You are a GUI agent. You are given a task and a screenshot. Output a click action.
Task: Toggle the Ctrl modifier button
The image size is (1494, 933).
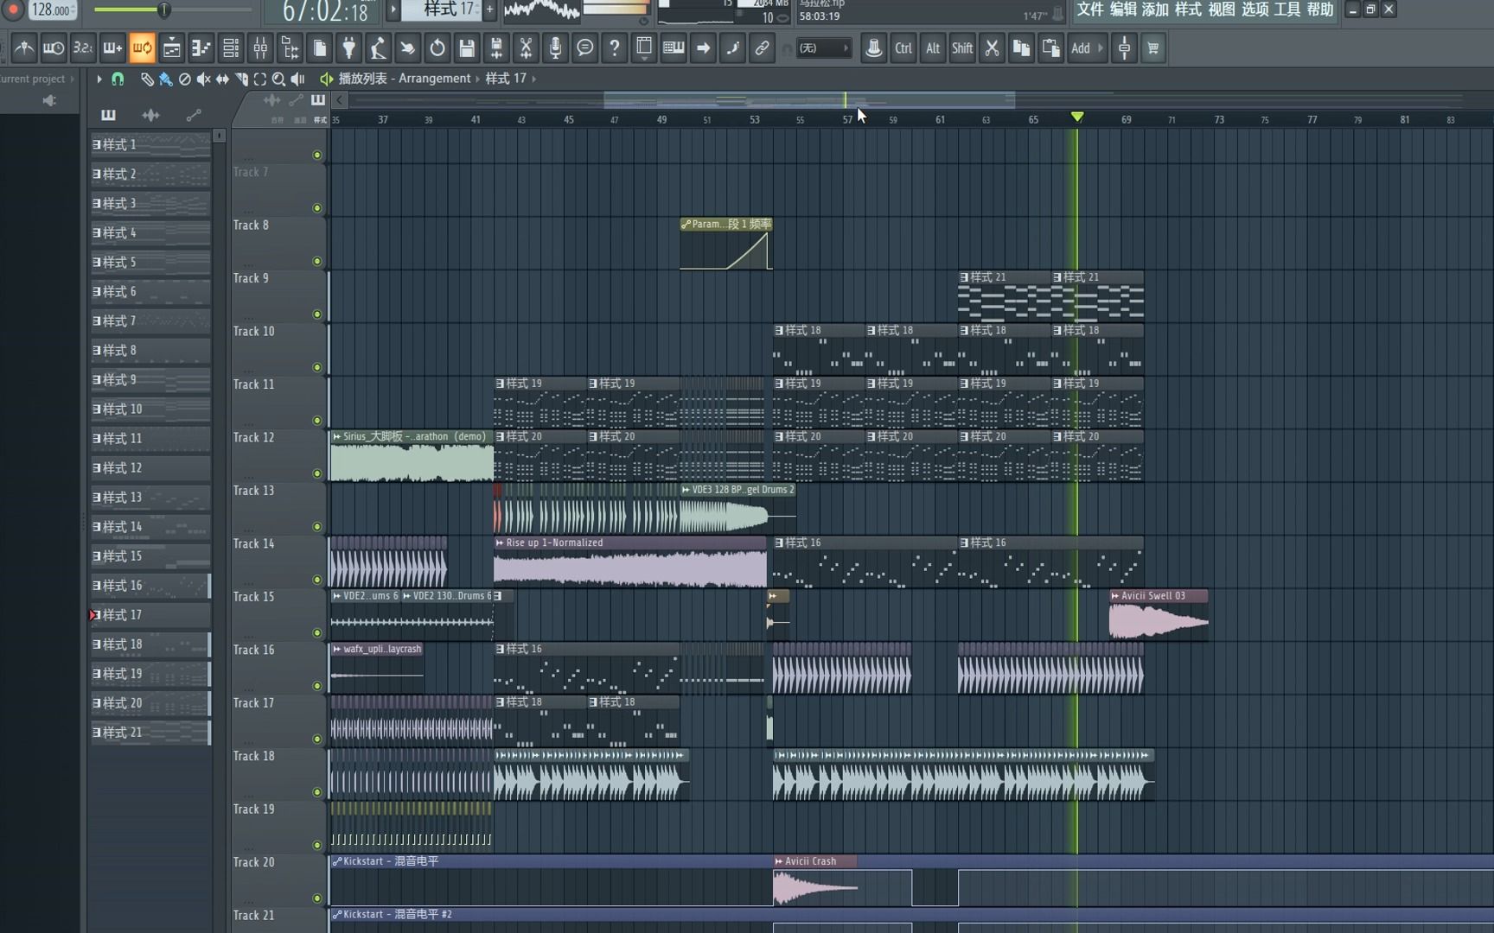coord(903,48)
